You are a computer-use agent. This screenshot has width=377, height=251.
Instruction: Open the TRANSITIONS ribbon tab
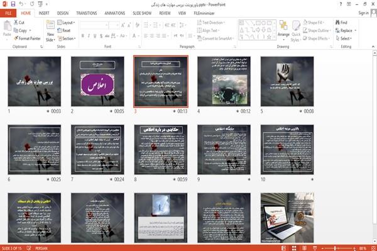87,13
